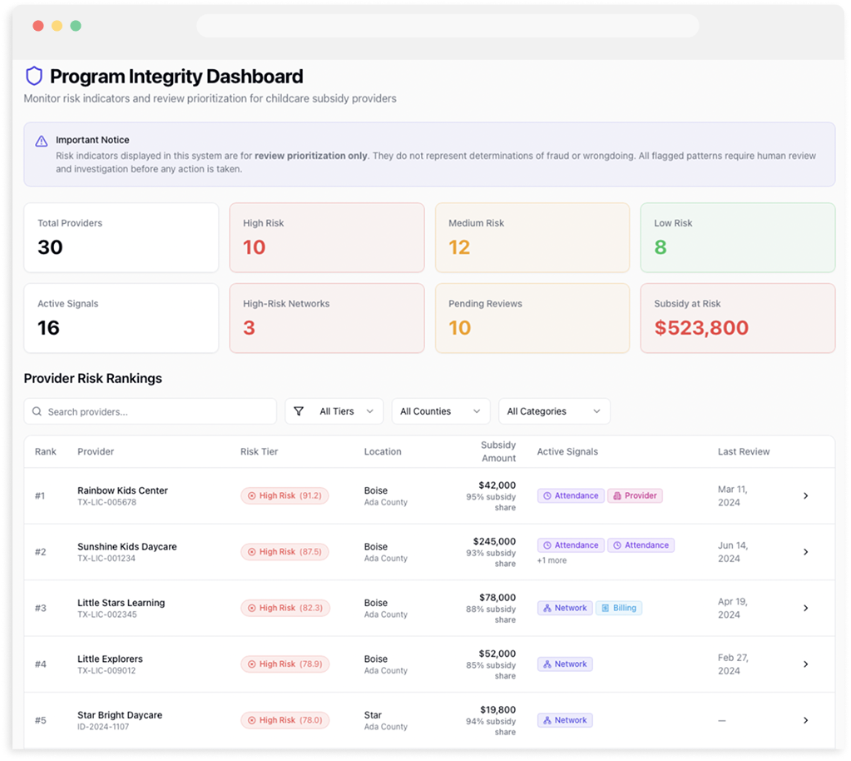Click the provider icon on Rainbow Kids' pink badge

coord(617,495)
